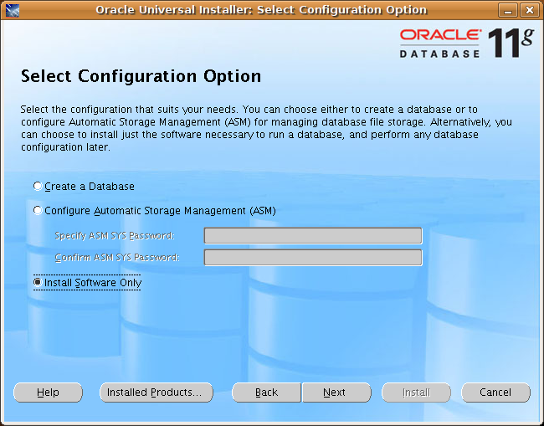
Task: Click the Select Configuration Option heading
Action: [141, 76]
